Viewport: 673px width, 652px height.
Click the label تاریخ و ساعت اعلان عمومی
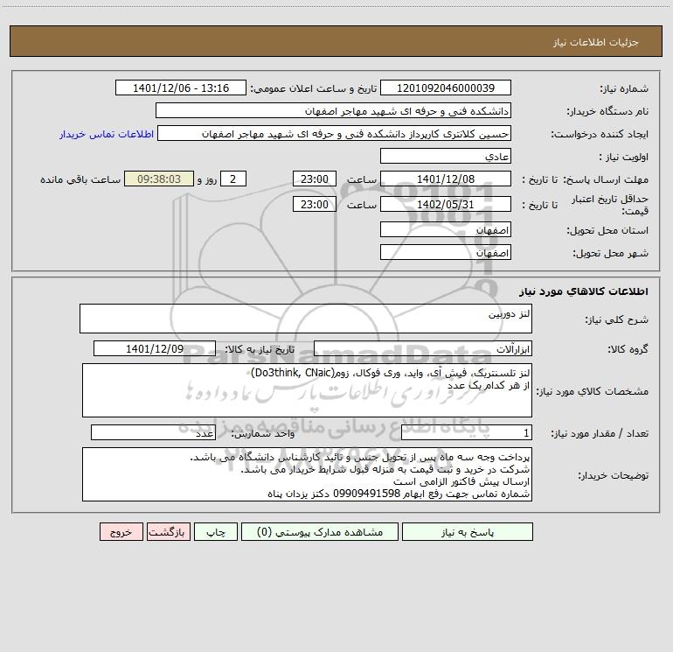[x=313, y=88]
